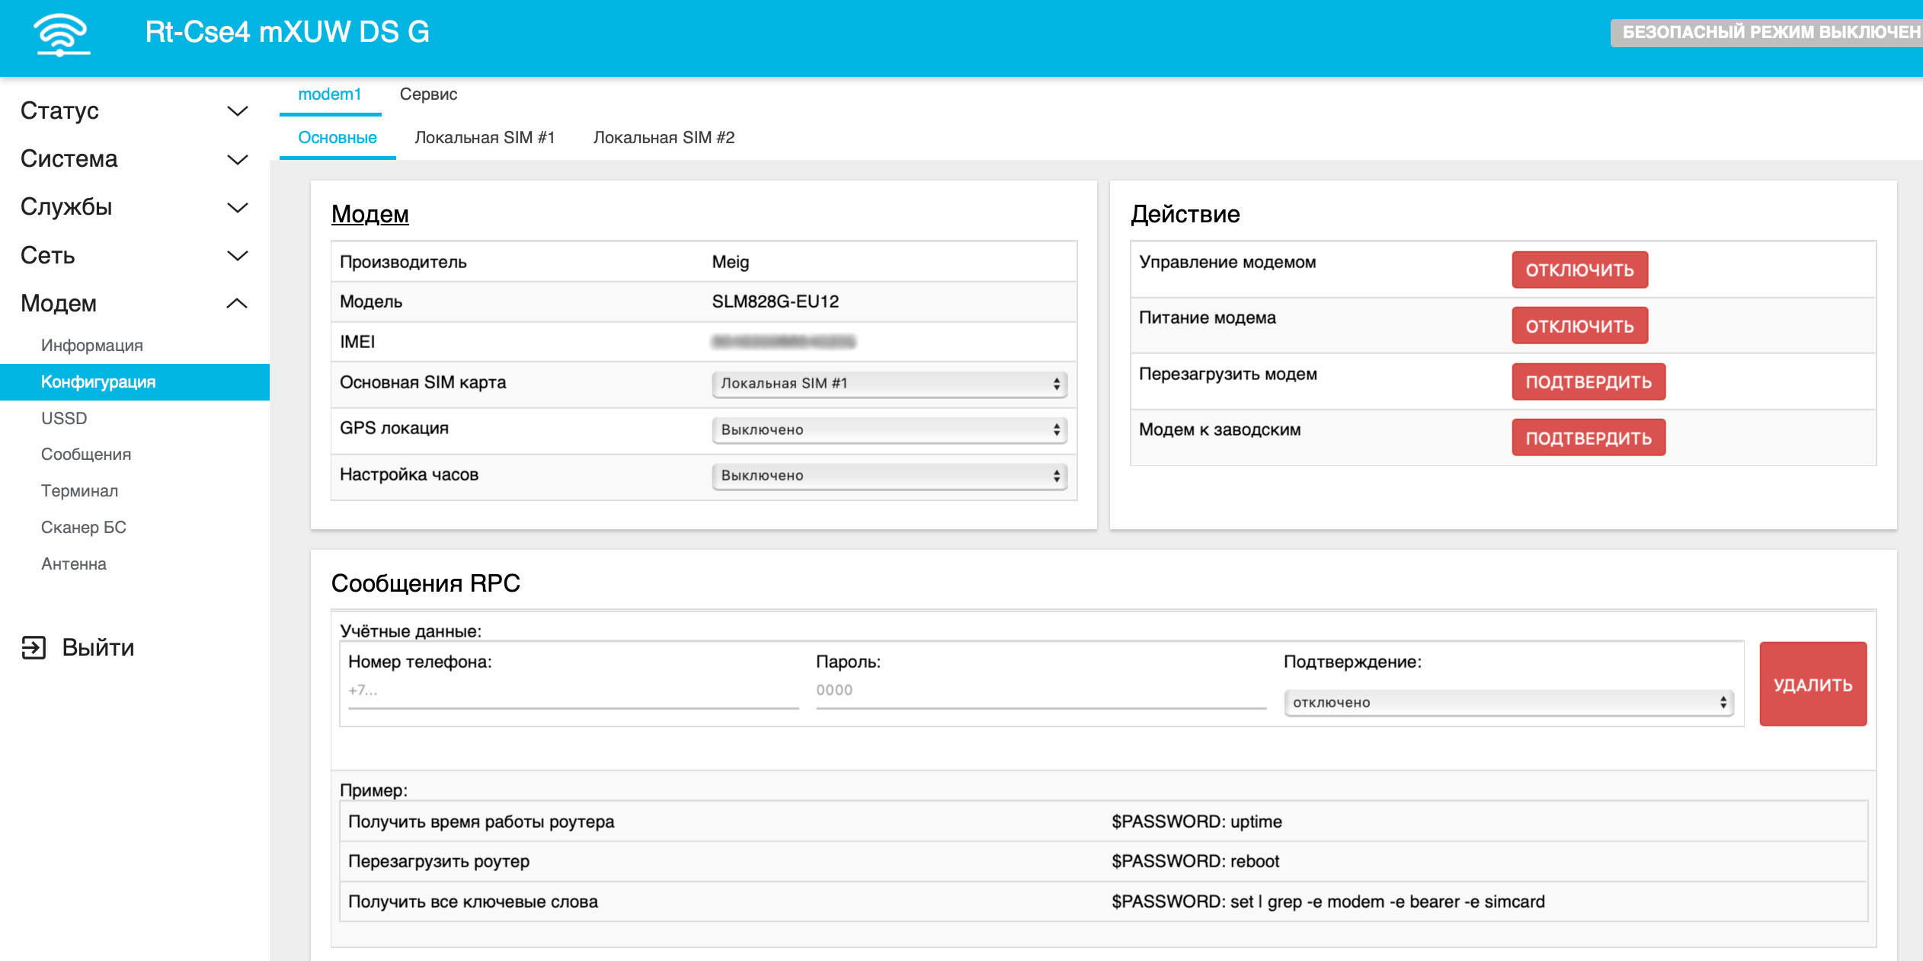Image resolution: width=1923 pixels, height=961 pixels.
Task: Switch to the Сервис tab
Action: click(x=428, y=94)
